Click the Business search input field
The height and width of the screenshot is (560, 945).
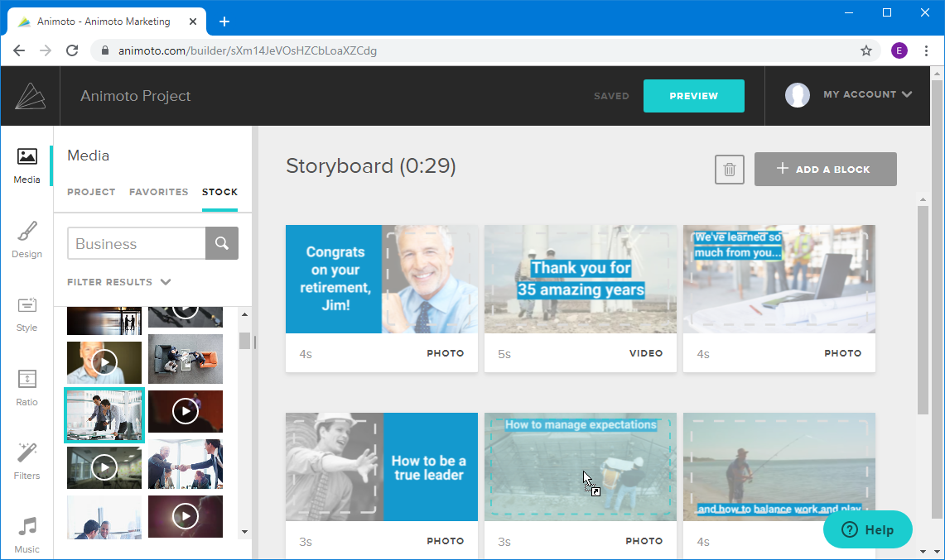tap(137, 244)
